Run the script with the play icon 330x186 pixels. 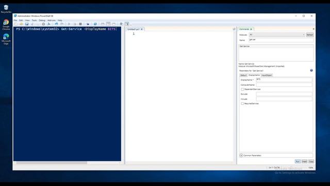(x=69, y=24)
